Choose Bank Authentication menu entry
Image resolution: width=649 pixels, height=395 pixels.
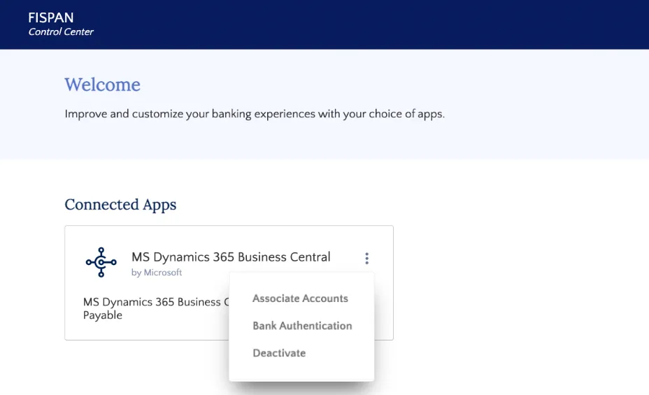[x=302, y=326]
